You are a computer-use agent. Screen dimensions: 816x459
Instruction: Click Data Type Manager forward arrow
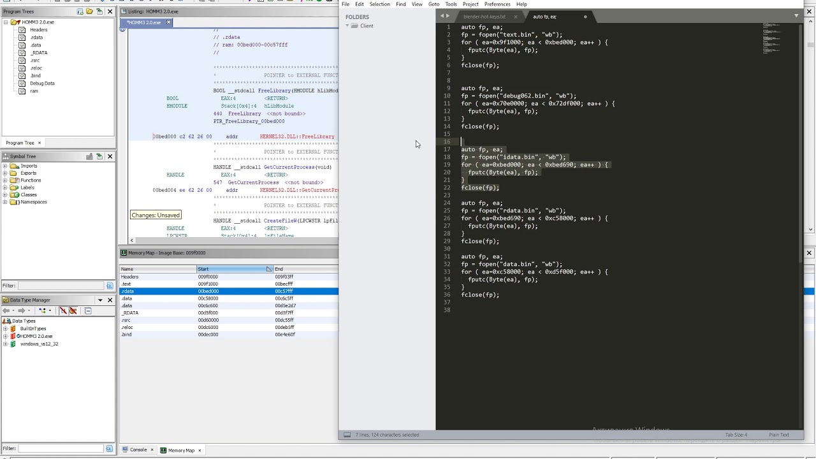click(22, 310)
